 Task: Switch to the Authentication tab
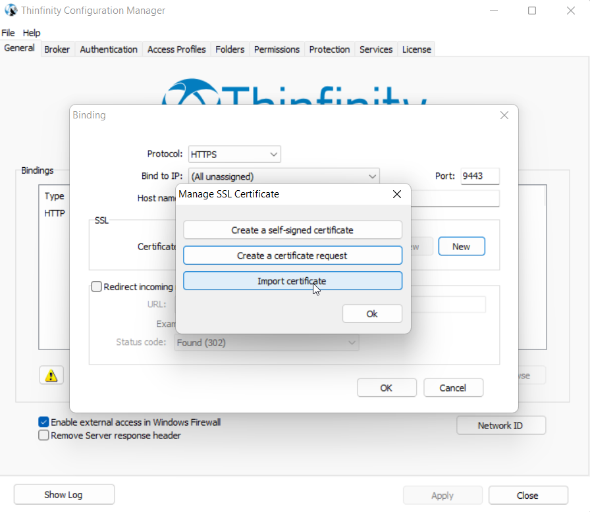[x=109, y=49]
